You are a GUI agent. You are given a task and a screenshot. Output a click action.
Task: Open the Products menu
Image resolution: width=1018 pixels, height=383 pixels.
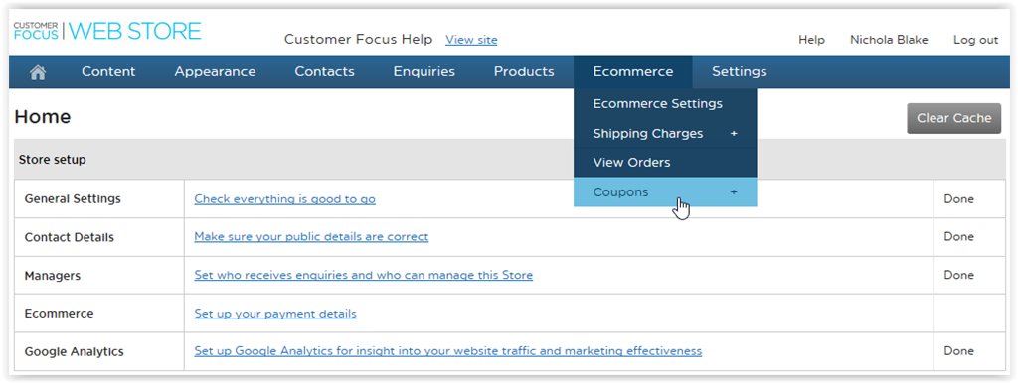(524, 71)
